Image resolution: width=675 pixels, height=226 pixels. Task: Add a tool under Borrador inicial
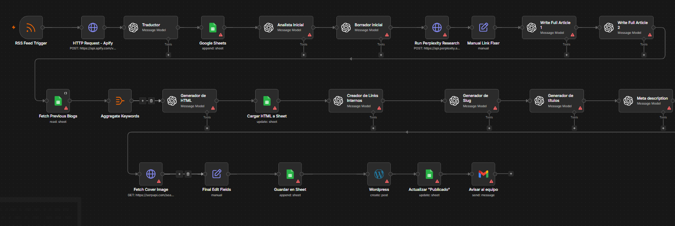click(x=381, y=55)
